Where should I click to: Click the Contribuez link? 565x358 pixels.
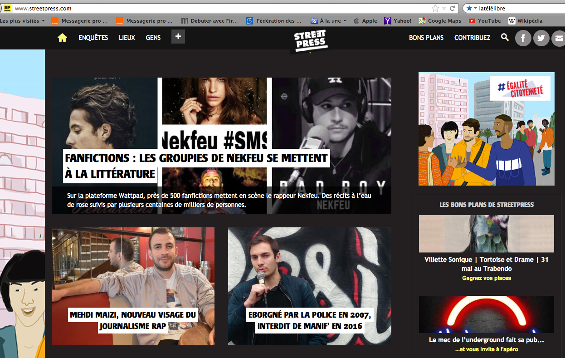click(x=472, y=38)
